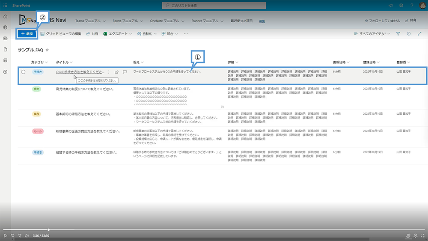Image resolution: width=428 pixels, height=241 pixels.
Task: Click the MS Navi site logo
Action: tap(27, 20)
